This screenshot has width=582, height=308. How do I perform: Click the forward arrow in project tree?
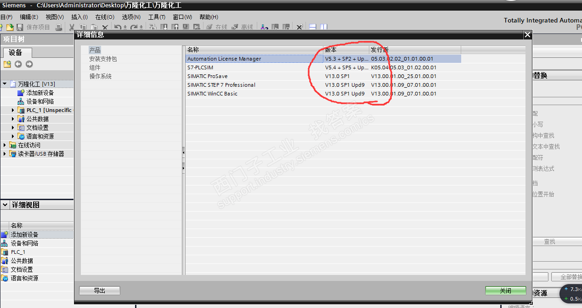tap(29, 64)
